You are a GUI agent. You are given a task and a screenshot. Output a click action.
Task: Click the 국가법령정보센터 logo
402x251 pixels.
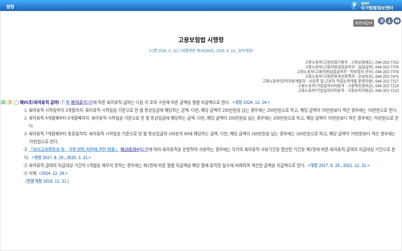(x=372, y=5)
